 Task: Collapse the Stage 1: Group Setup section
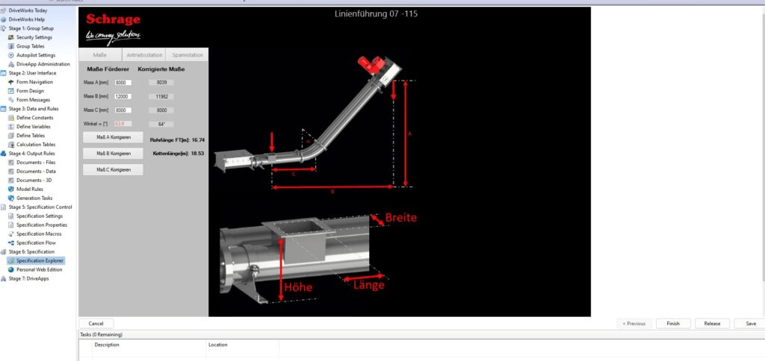[3, 28]
